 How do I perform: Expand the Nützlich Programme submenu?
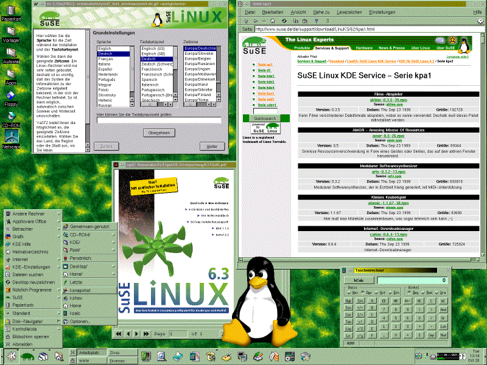coord(33,290)
